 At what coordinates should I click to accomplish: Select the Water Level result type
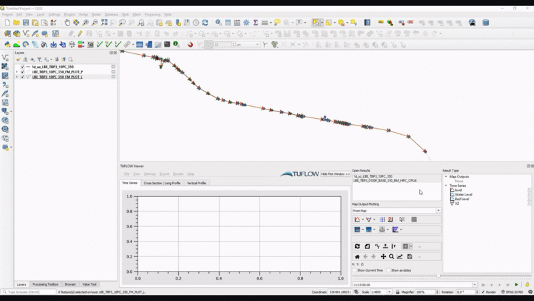pyautogui.click(x=463, y=194)
